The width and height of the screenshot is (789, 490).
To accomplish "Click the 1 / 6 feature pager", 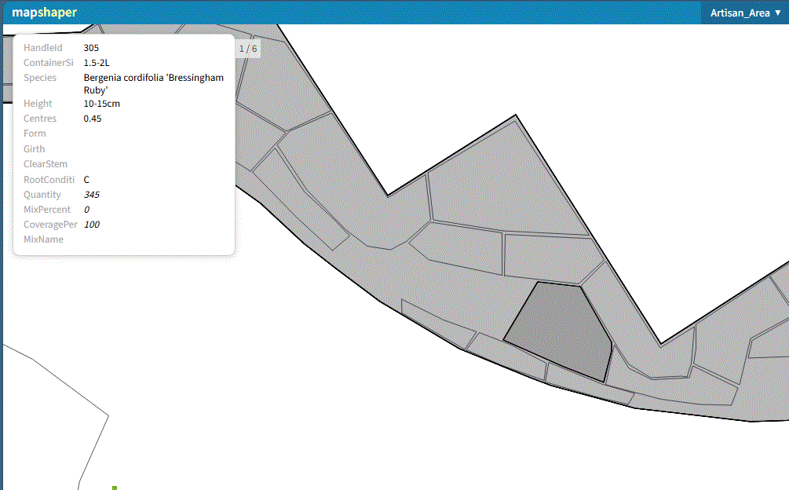I will click(x=247, y=49).
